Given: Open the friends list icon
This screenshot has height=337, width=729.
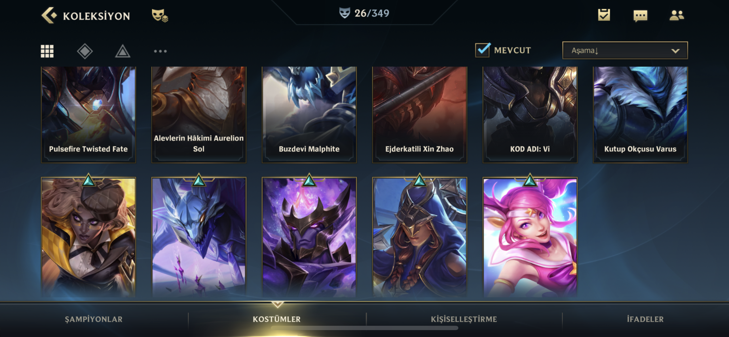Looking at the screenshot, I should [677, 15].
